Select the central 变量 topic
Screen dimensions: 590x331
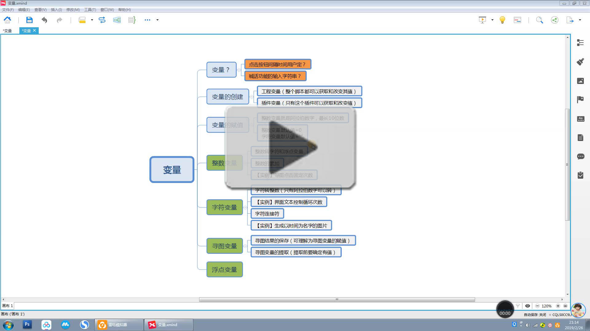click(172, 169)
